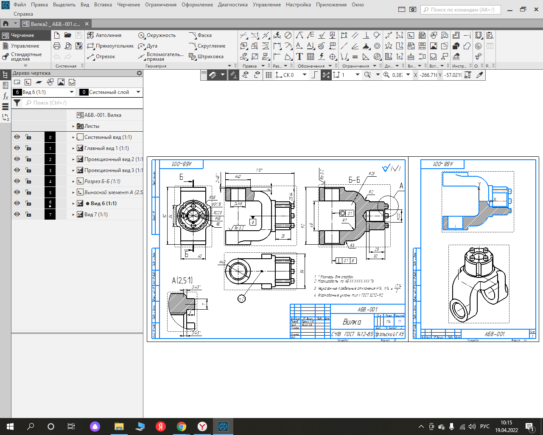Image resolution: width=543 pixels, height=435 pixels.
Task: Activate the Штриховка hatch tool
Action: tap(206, 56)
